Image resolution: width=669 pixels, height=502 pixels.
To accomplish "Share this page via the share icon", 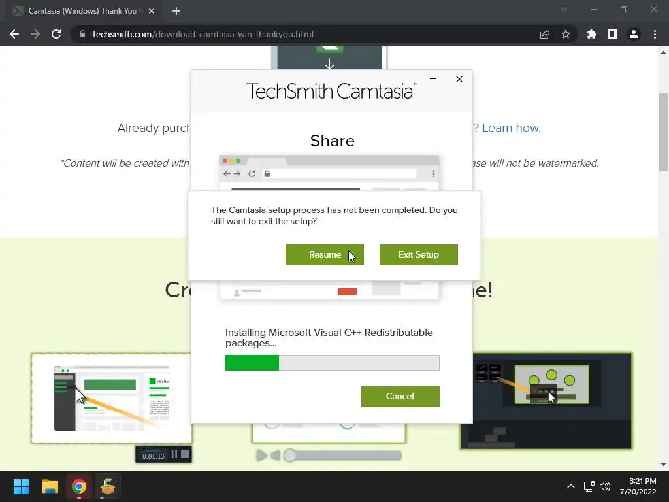I will pyautogui.click(x=545, y=34).
